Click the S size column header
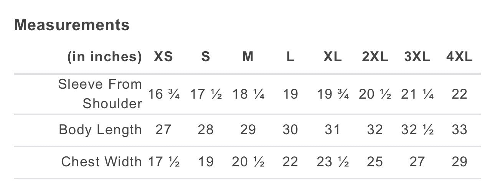Screen dimensions: 495x182 click(x=206, y=57)
